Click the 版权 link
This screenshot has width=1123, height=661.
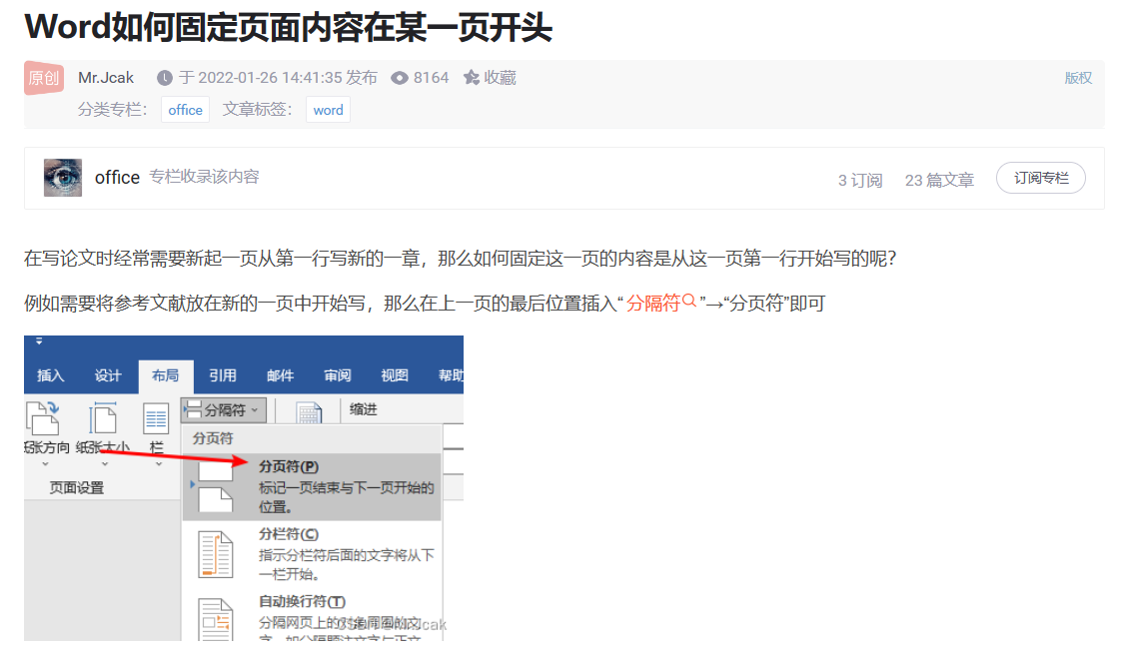pyautogui.click(x=1078, y=78)
